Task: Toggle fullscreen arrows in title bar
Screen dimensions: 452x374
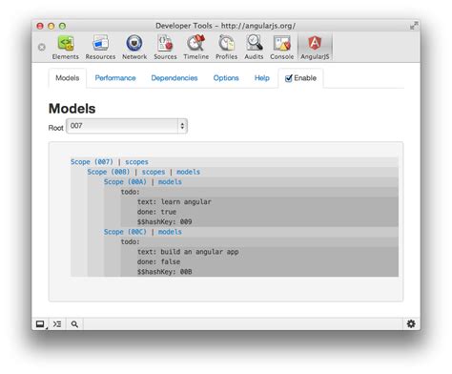Action: coord(414,26)
